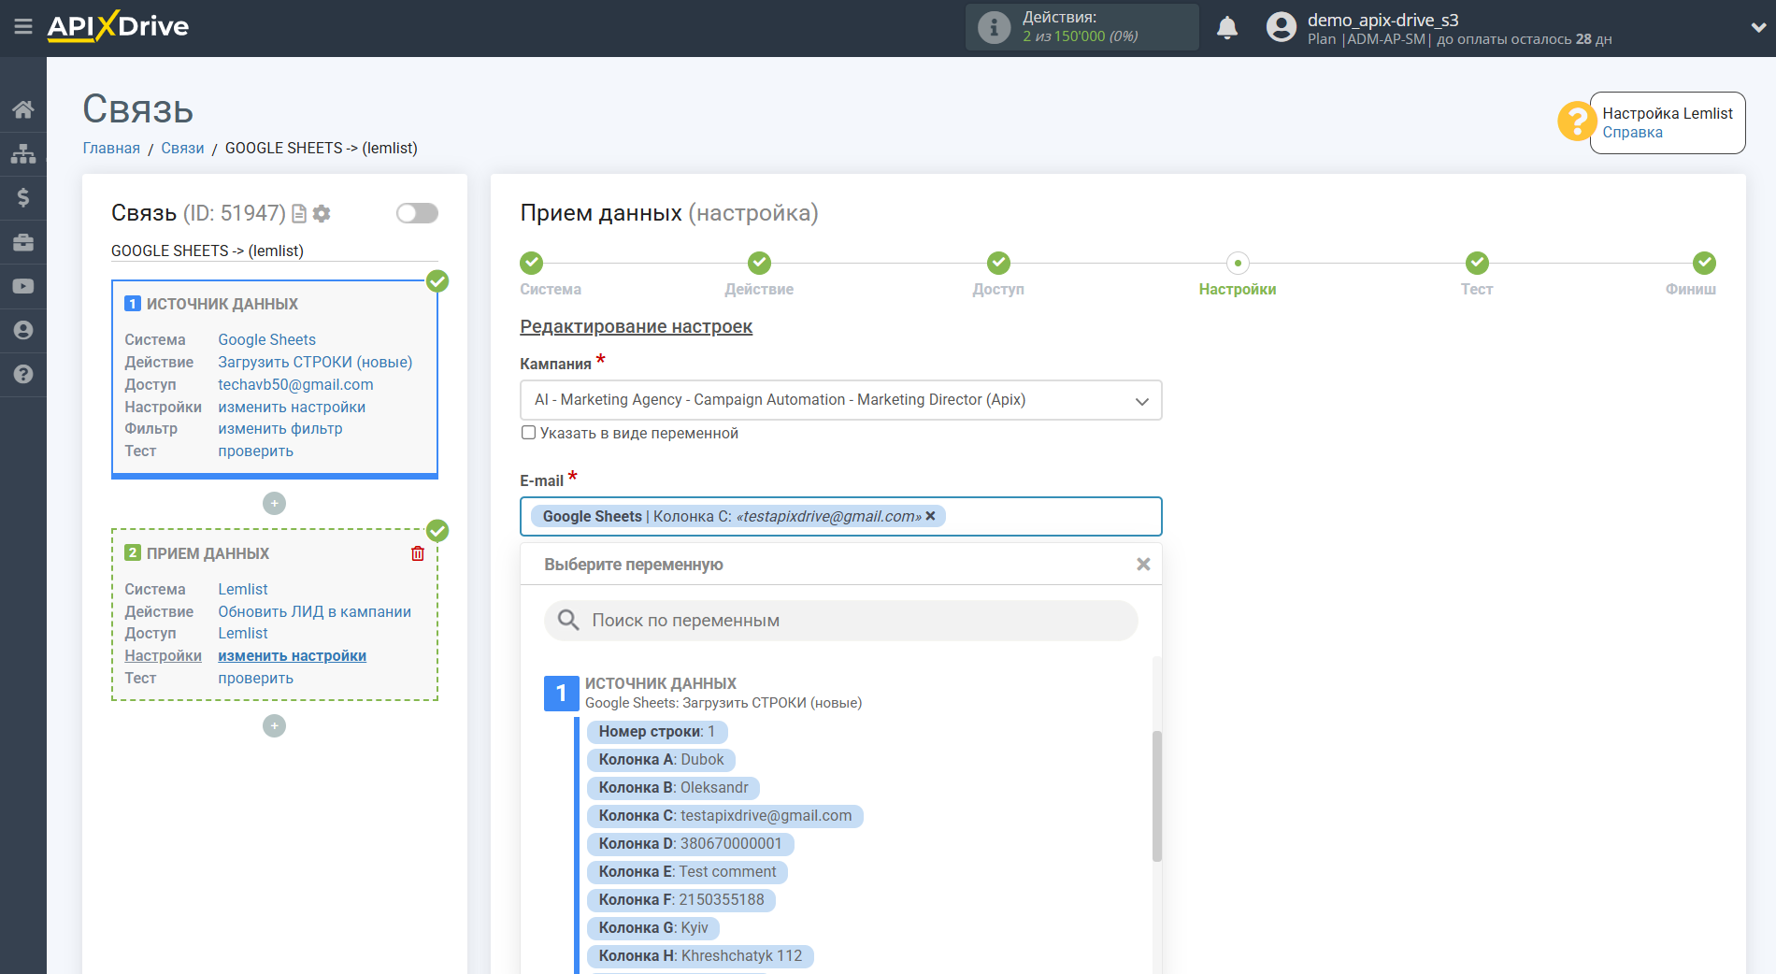1776x974 pixels.
Task: Open the Главная breadcrumb link
Action: tap(111, 148)
